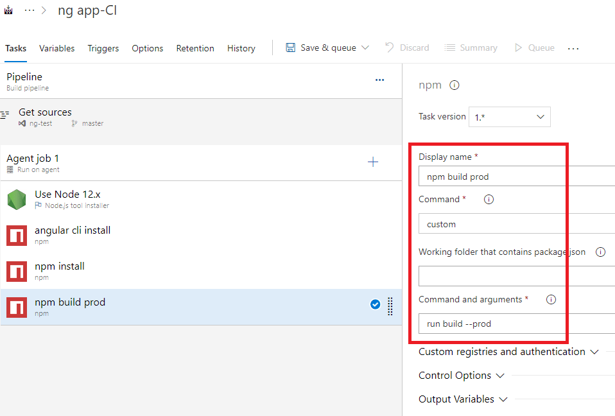The image size is (615, 416).
Task: Open the Task version dropdown
Action: [x=510, y=117]
